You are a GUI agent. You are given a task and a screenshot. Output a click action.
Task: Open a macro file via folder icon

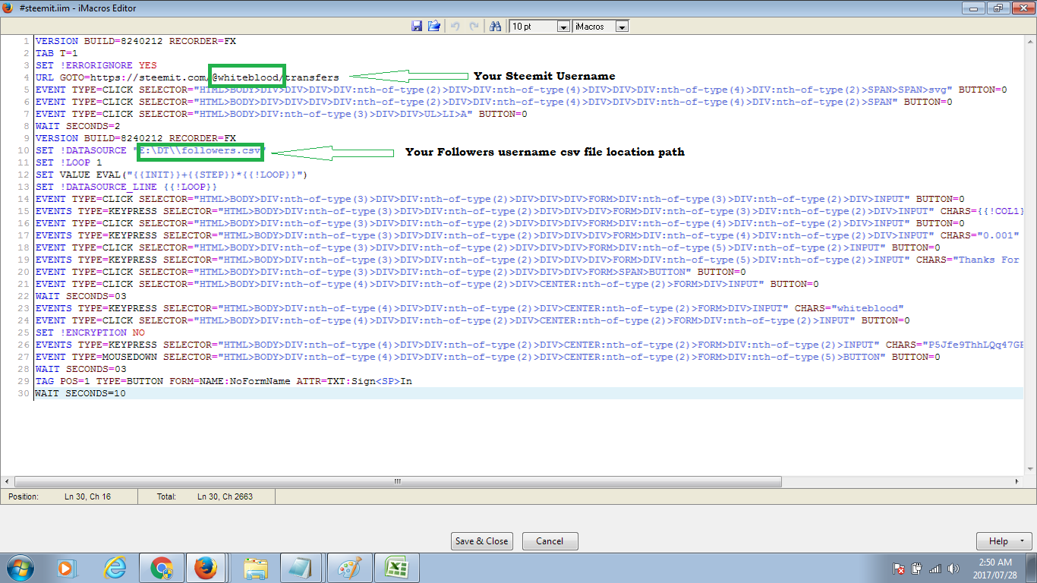[434, 26]
